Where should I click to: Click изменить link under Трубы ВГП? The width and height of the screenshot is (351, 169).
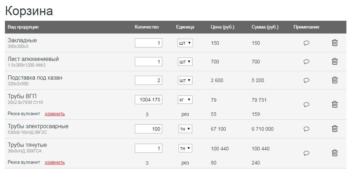click(x=55, y=114)
